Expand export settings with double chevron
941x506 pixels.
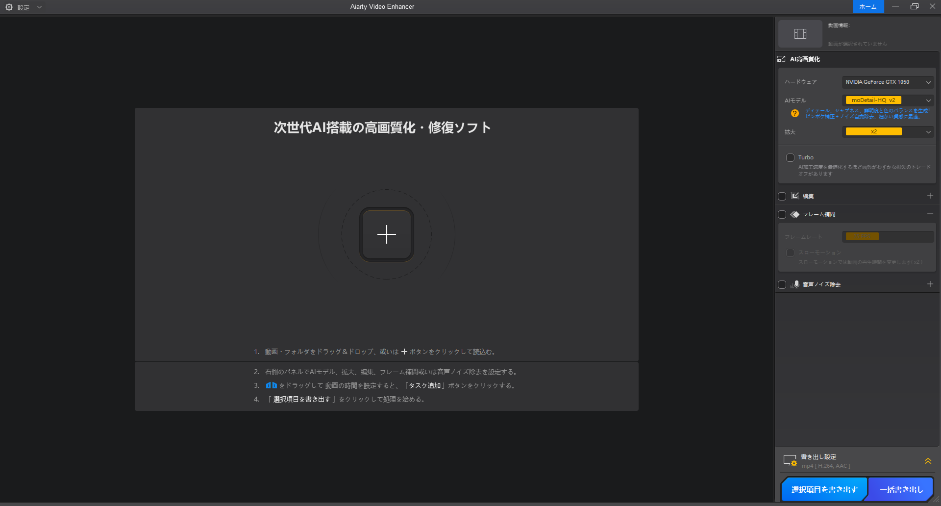tap(928, 461)
